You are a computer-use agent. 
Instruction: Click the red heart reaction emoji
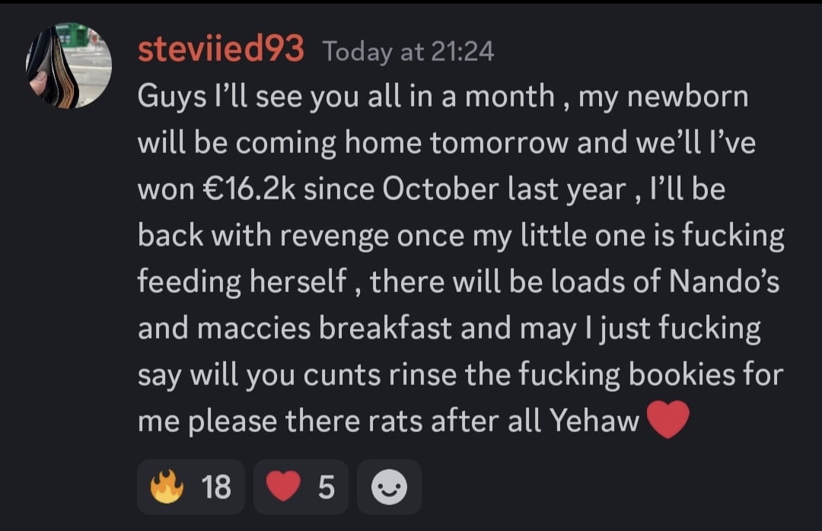[284, 487]
